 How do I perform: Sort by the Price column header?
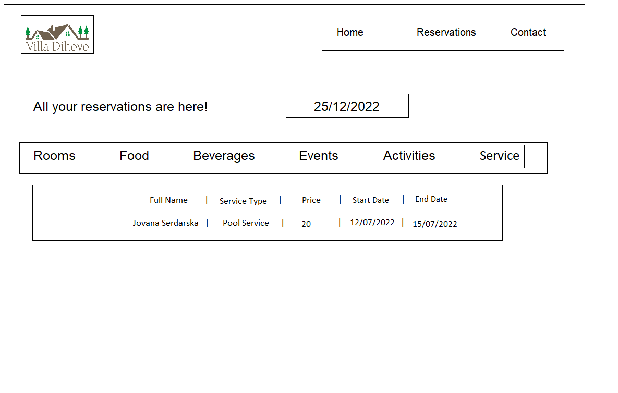(x=311, y=200)
